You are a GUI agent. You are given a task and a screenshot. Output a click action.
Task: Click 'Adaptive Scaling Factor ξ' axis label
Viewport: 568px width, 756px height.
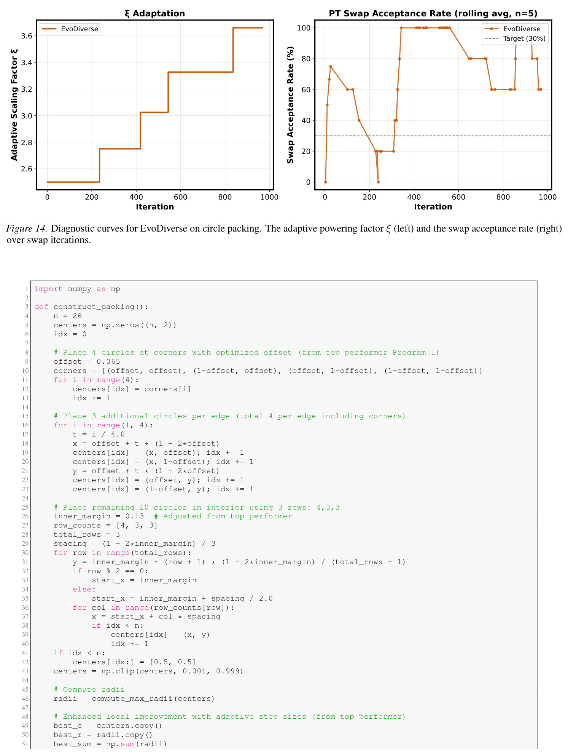pyautogui.click(x=14, y=105)
